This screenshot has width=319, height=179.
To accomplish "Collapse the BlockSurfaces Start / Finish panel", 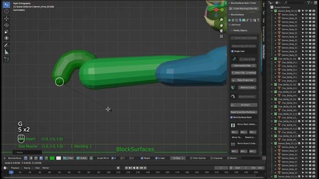I will tap(229, 3).
